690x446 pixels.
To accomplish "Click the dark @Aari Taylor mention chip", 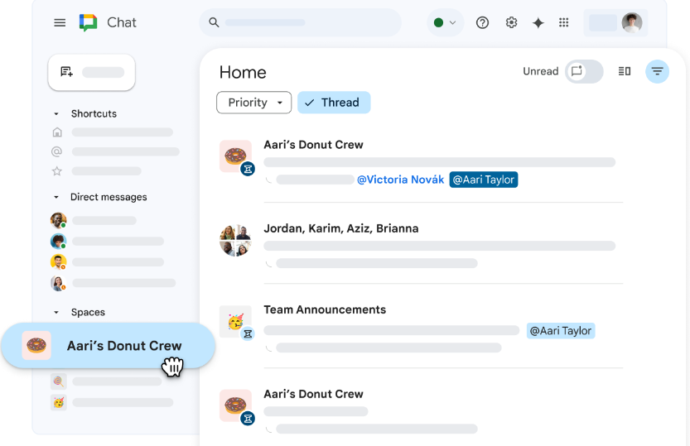I will point(484,180).
